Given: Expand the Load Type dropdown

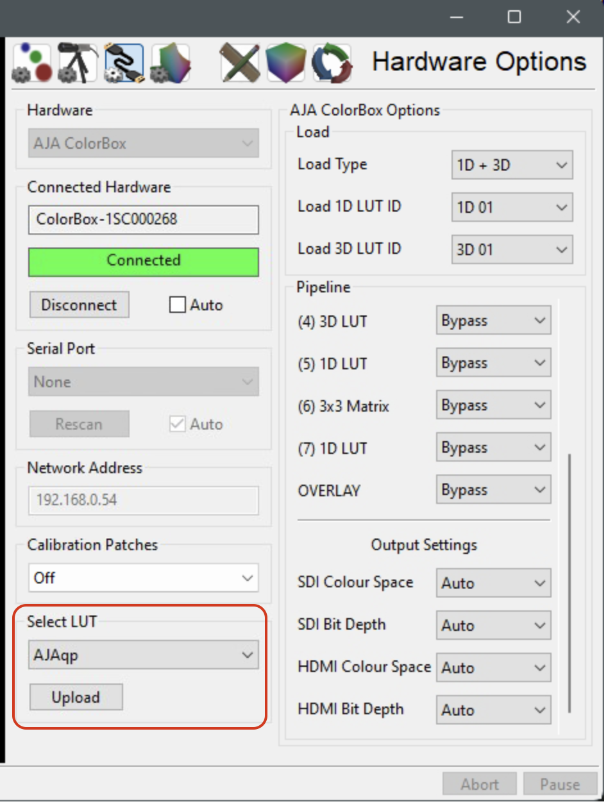Looking at the screenshot, I should pos(511,165).
